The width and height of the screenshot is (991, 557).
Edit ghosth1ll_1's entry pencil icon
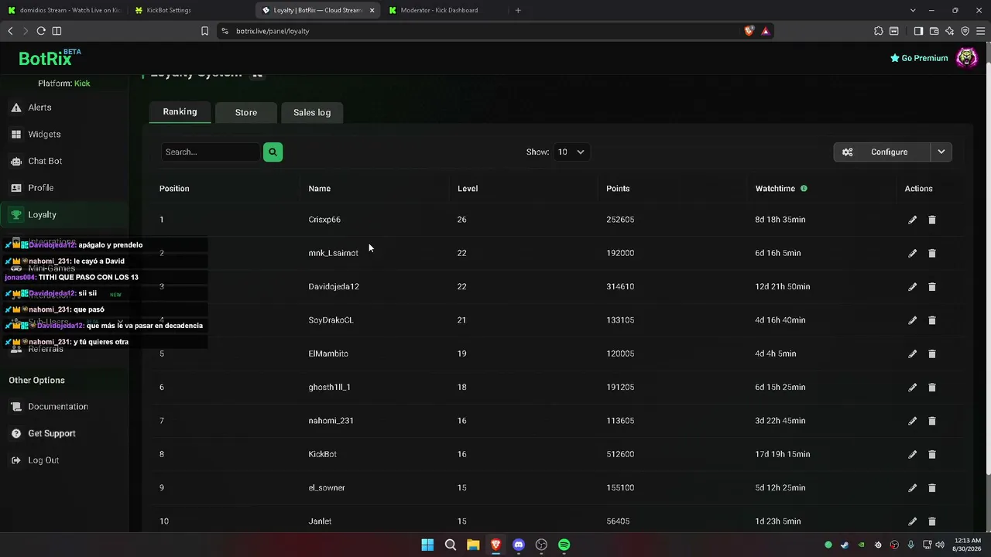[x=912, y=387]
